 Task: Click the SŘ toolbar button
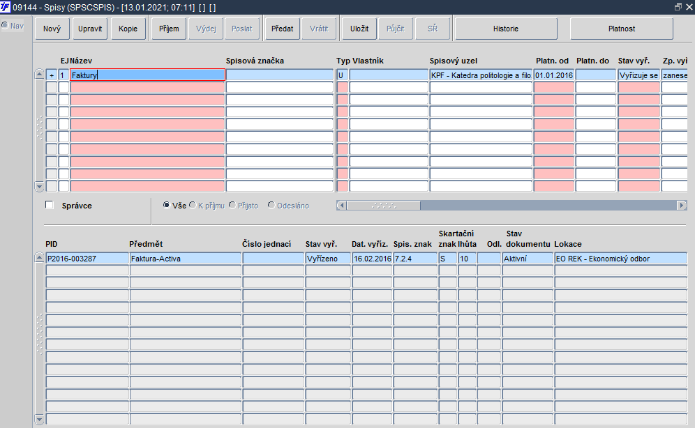click(433, 29)
